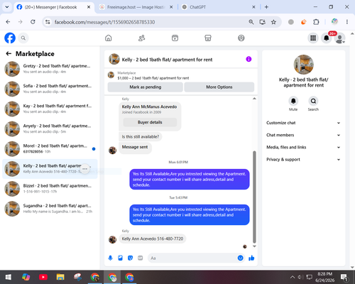Click the purple conversation info icon
Image resolution: width=355 pixels, height=284 pixels.
248,59
